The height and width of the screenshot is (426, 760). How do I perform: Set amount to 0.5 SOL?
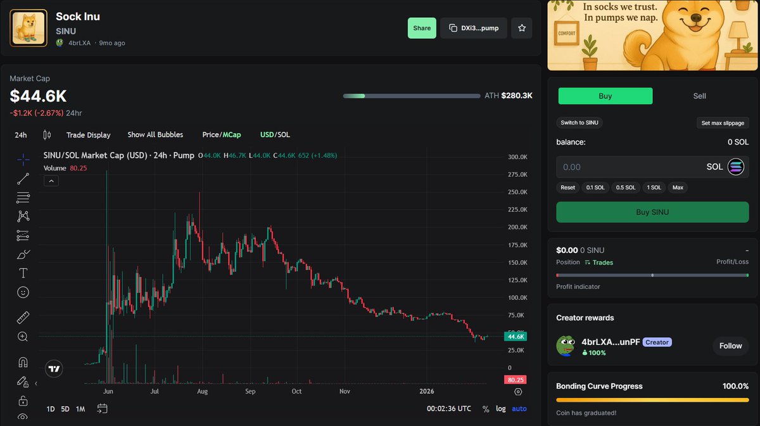coord(626,188)
